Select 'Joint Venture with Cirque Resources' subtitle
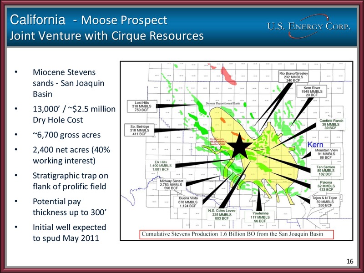364x273 pixels. pyautogui.click(x=106, y=36)
